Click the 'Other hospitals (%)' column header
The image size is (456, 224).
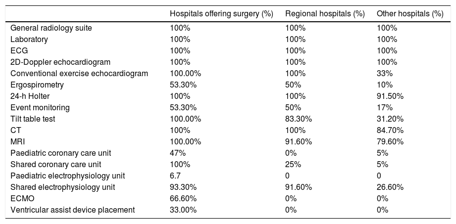tap(409, 14)
